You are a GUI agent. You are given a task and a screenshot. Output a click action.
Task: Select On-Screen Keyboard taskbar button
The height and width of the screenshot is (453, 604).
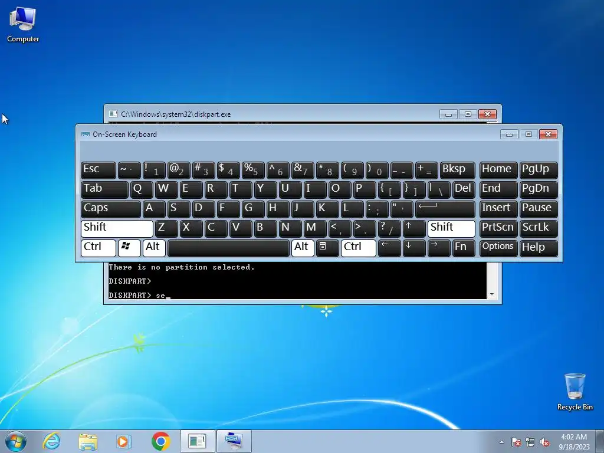pos(234,441)
